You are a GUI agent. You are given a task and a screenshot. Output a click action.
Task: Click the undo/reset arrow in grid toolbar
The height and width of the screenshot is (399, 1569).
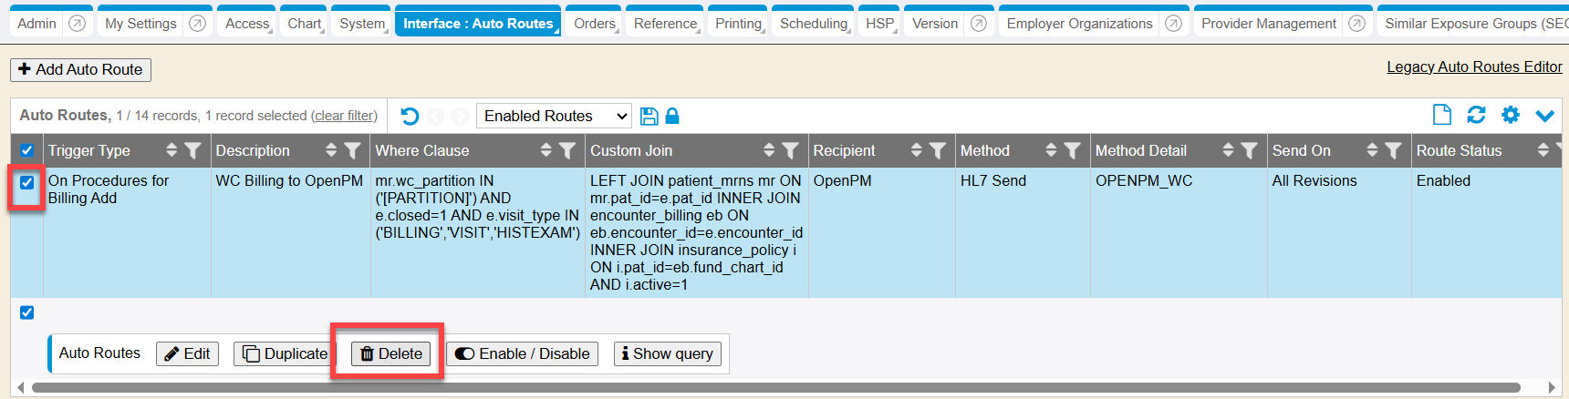410,116
